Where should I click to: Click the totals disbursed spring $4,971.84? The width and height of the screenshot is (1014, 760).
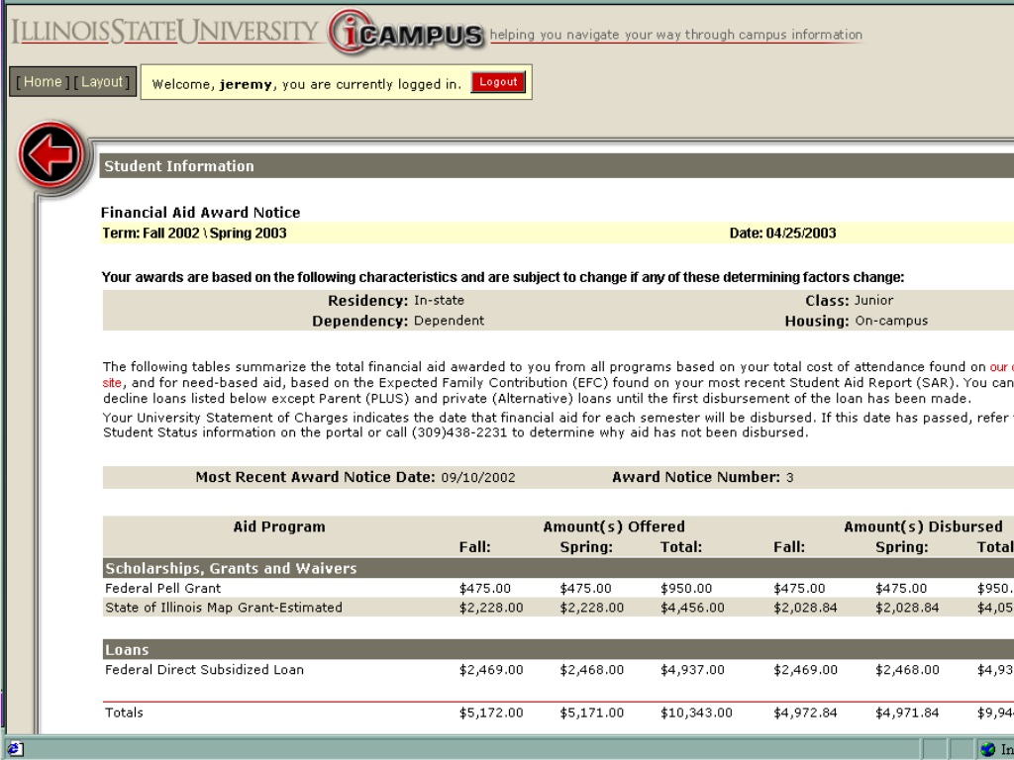pyautogui.click(x=907, y=712)
